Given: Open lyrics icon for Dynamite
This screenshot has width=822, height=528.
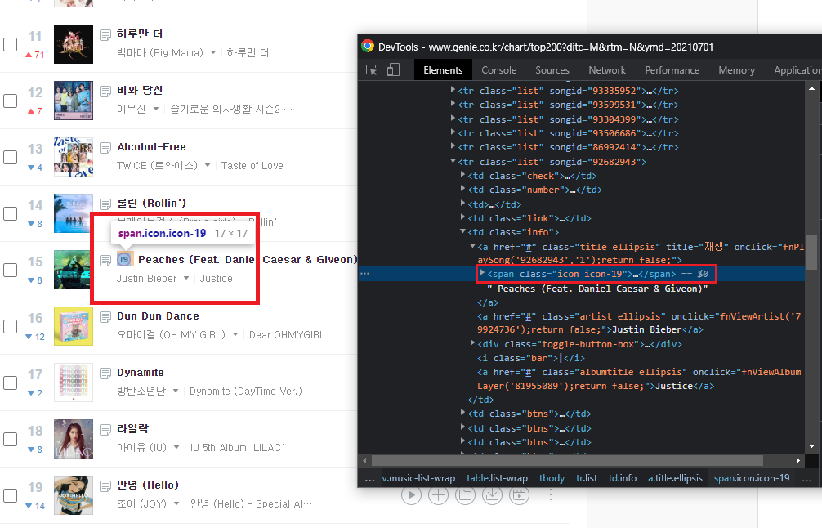Looking at the screenshot, I should point(105,373).
